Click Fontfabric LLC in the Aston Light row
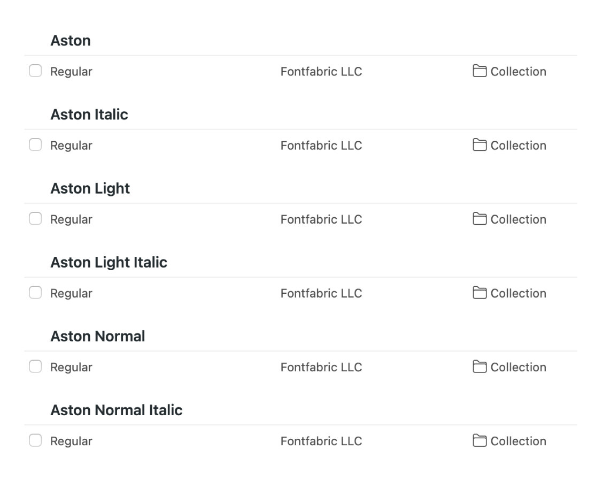 pyautogui.click(x=321, y=219)
